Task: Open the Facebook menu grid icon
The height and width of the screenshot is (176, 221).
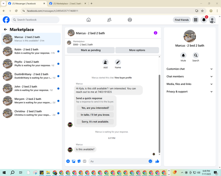Action: tap(195, 20)
